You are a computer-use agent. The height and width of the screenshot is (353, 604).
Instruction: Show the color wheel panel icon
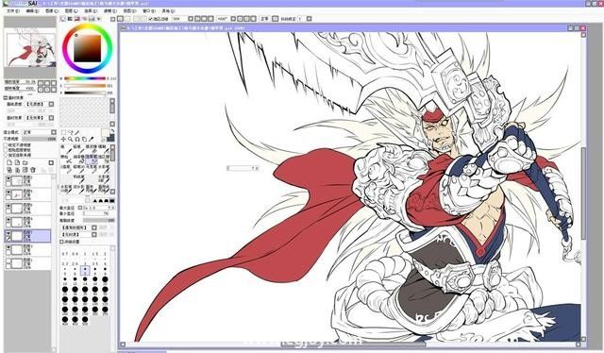[x=63, y=19]
